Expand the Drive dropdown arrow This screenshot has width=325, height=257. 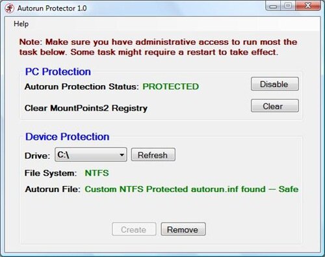click(122, 155)
